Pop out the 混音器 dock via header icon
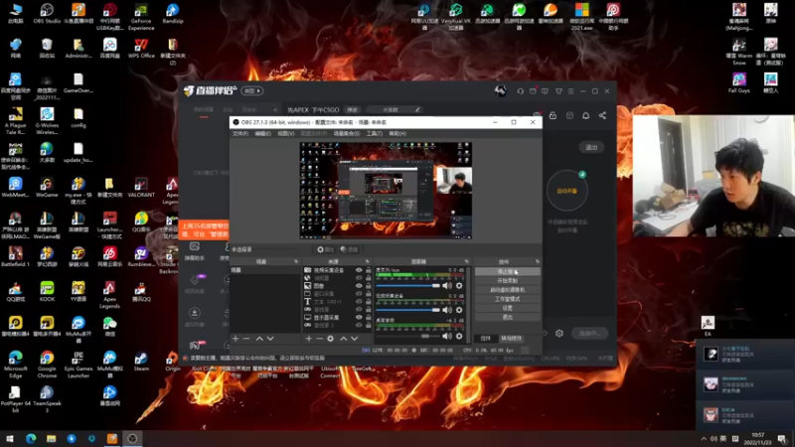 (x=467, y=261)
